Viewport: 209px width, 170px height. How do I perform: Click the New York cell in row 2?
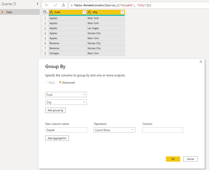(106, 23)
